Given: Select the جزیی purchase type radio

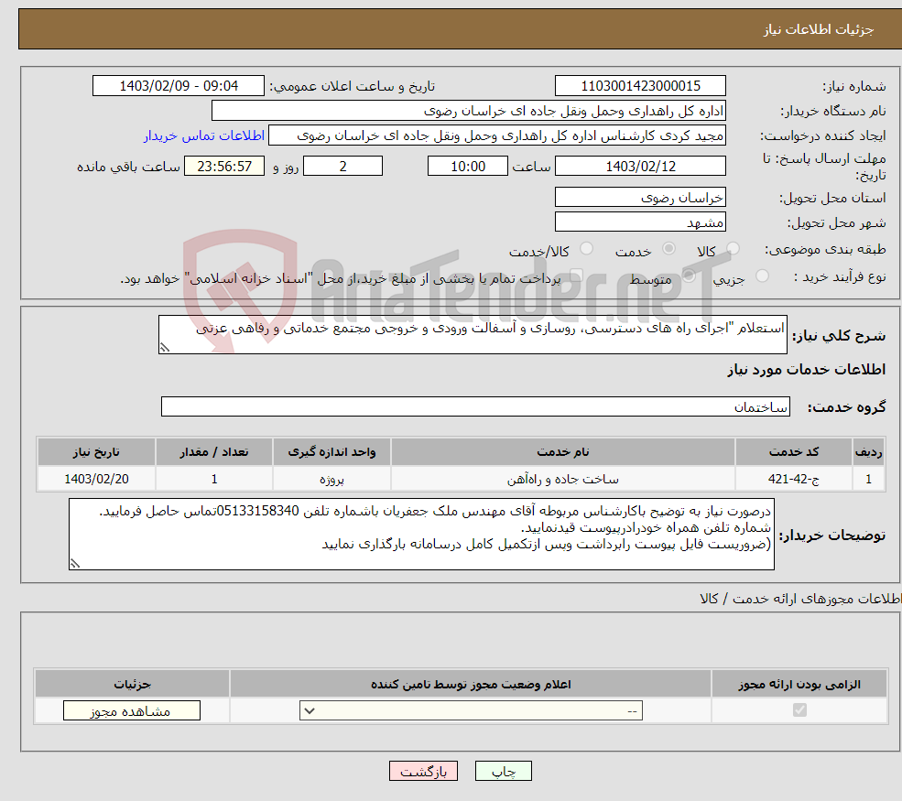Looking at the screenshot, I should coord(762,276).
